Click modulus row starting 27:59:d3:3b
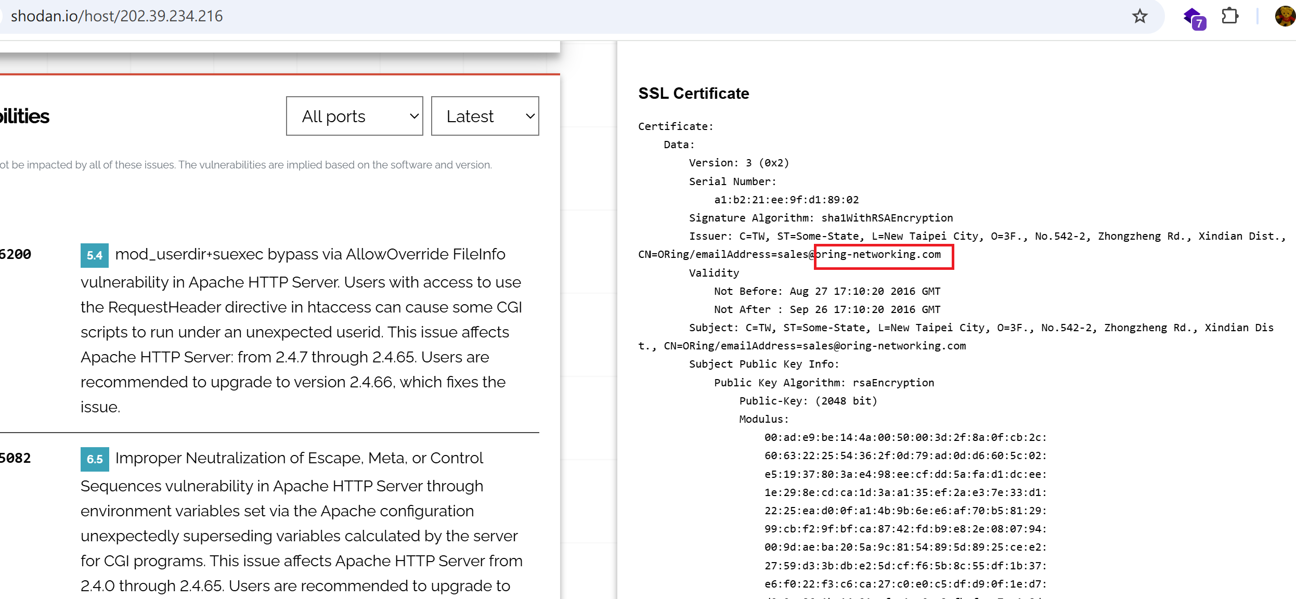This screenshot has width=1296, height=599. (905, 566)
